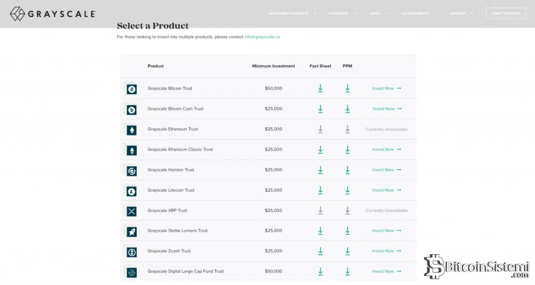Download the Stellar Lumens Trust fact sheet
This screenshot has height=285, width=535.
click(320, 231)
